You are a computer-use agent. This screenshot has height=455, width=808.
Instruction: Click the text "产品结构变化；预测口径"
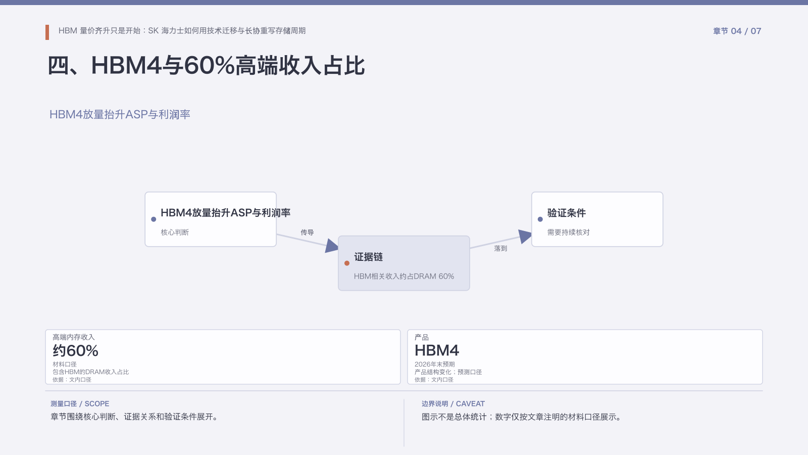pyautogui.click(x=448, y=372)
